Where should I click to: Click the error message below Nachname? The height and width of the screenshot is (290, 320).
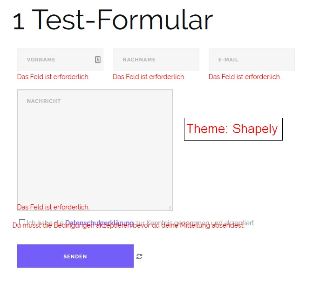pos(149,77)
